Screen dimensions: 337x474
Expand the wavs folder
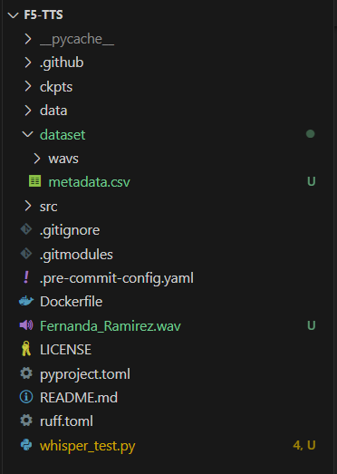pos(37,158)
